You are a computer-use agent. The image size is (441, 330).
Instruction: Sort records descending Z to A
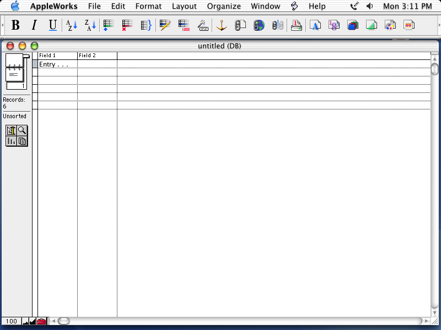click(90, 25)
